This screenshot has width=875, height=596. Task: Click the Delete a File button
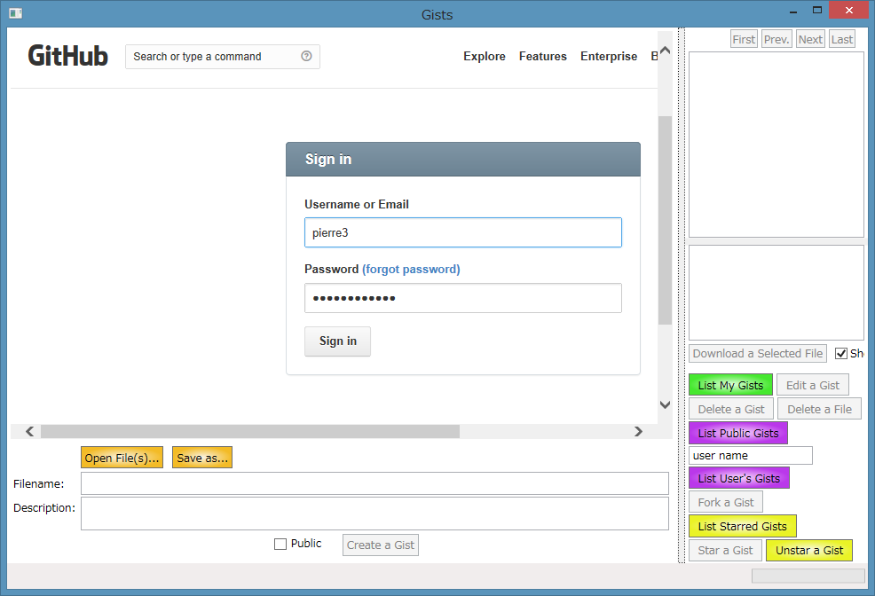pyautogui.click(x=819, y=409)
